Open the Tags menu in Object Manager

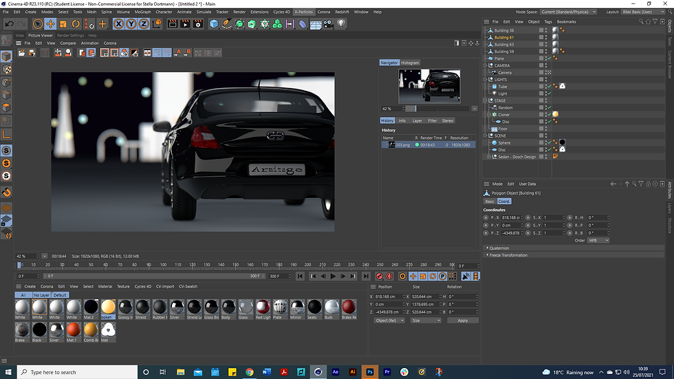point(548,21)
